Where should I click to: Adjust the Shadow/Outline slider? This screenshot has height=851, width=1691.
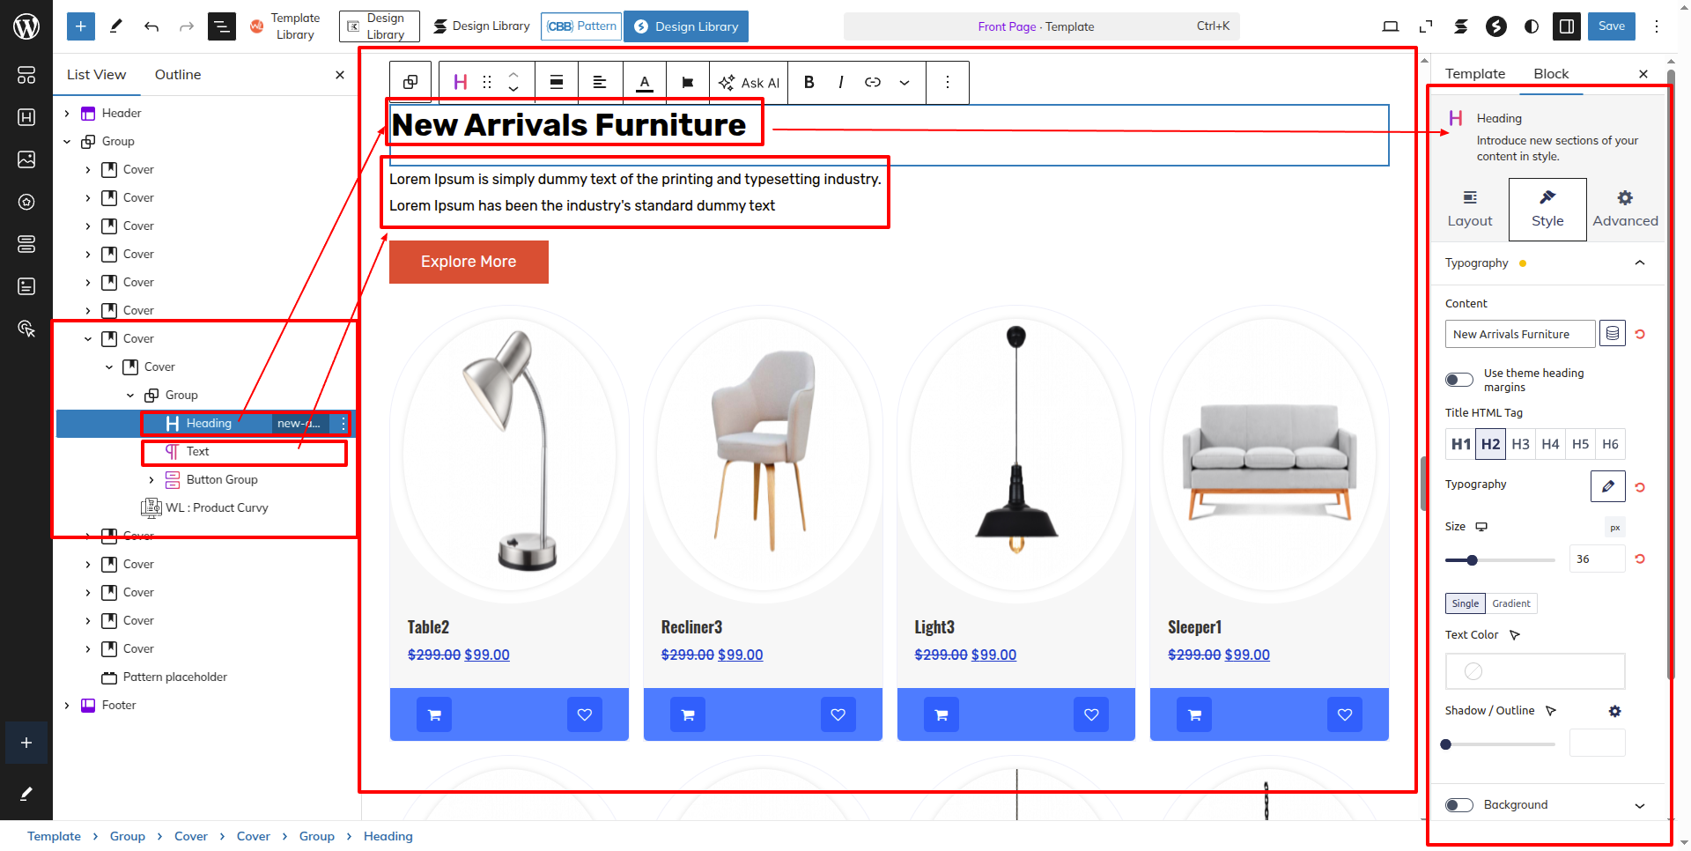coord(1500,744)
